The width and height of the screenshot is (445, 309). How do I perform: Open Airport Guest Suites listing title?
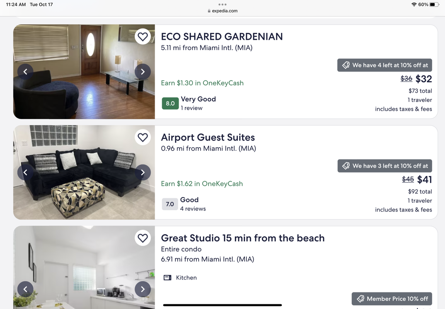tap(208, 138)
